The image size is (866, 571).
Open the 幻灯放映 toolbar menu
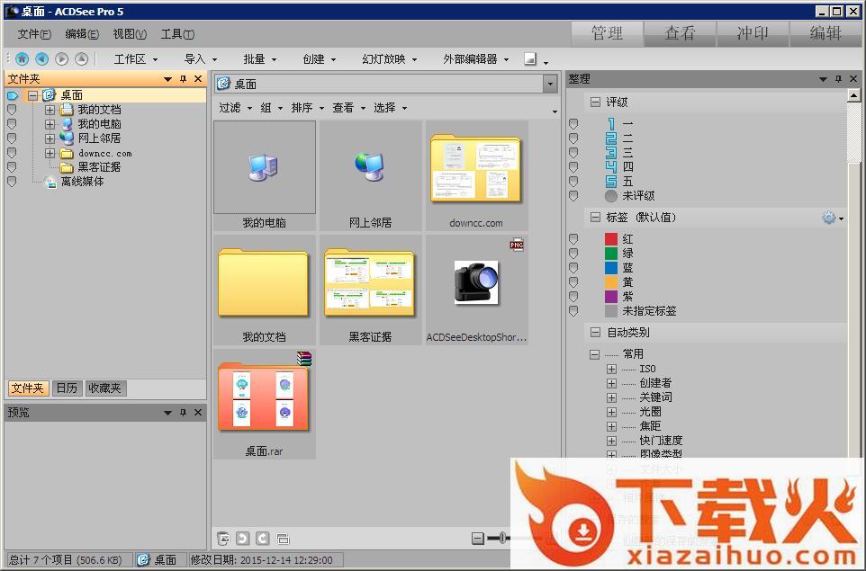pos(390,59)
